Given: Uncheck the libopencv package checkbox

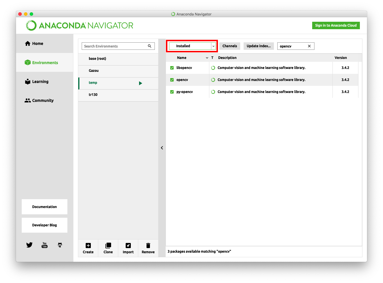Looking at the screenshot, I should tap(172, 68).
